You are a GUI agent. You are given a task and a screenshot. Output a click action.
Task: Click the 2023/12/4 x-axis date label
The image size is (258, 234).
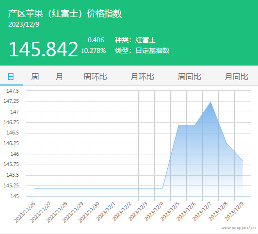click(x=154, y=212)
